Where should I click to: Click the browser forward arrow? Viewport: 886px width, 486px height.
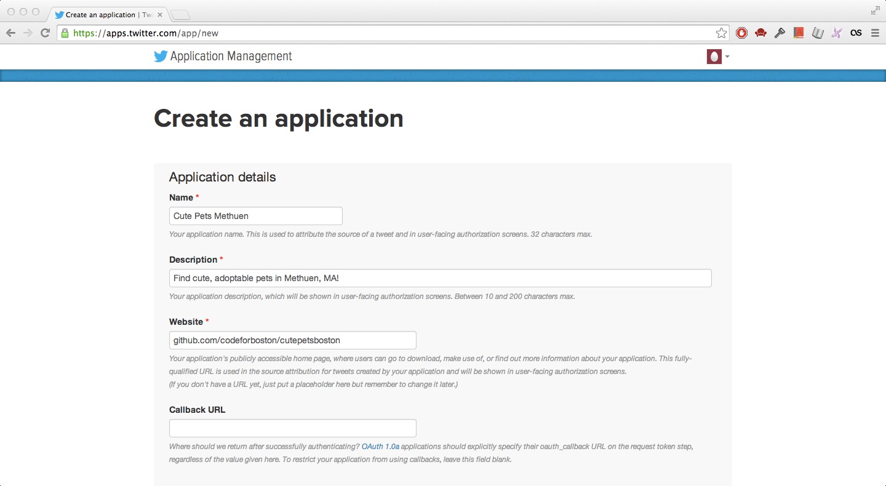[28, 33]
